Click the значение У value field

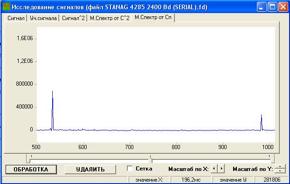(272, 180)
